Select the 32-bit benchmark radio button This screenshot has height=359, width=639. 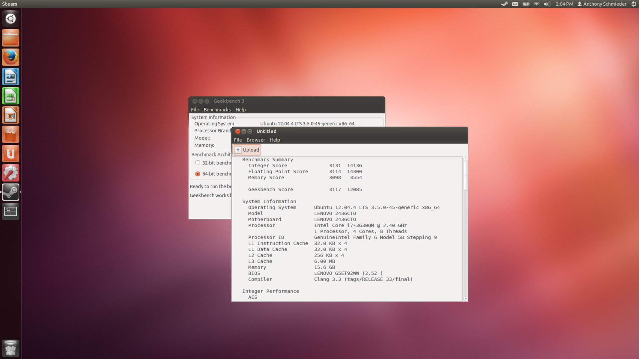click(197, 163)
